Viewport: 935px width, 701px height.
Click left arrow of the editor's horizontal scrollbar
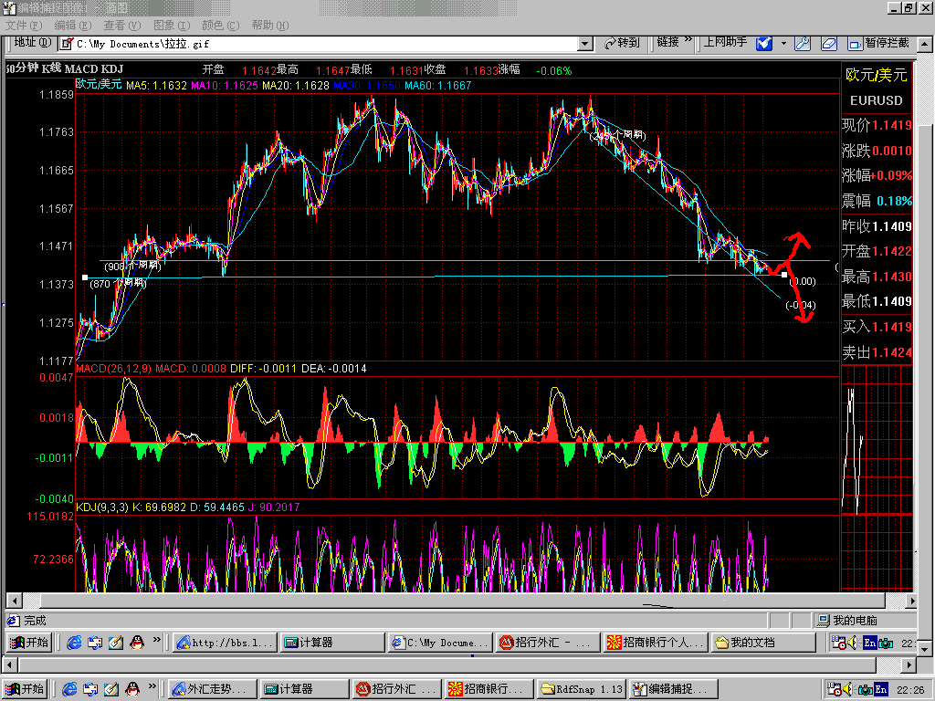(8, 664)
